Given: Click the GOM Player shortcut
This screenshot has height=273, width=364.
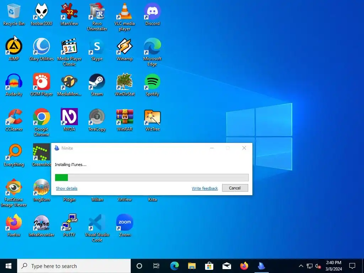Looking at the screenshot, I should (x=41, y=85).
